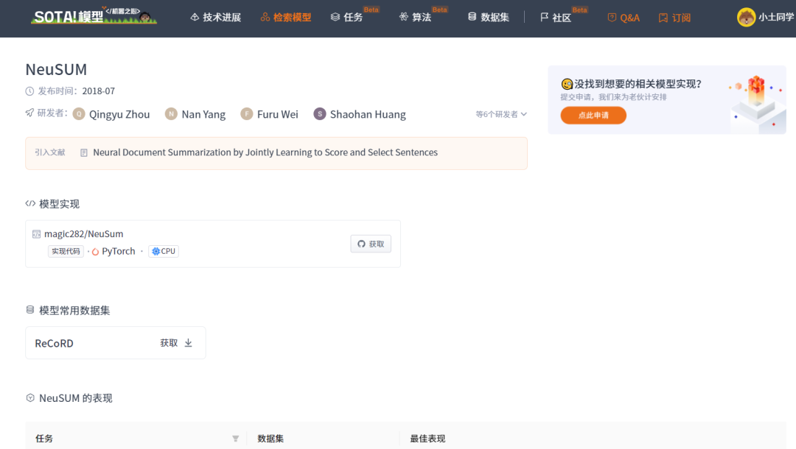Open the 任务 Beta navigation item
Viewport: 796px width, 449px height.
click(347, 17)
